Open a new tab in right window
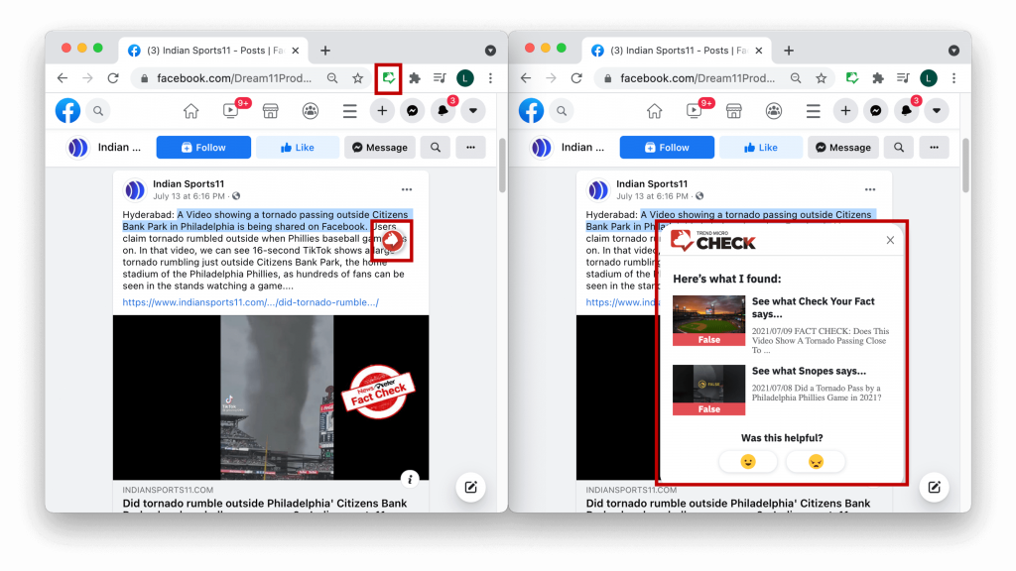Screen dimensions: 1016x571 pos(789,51)
